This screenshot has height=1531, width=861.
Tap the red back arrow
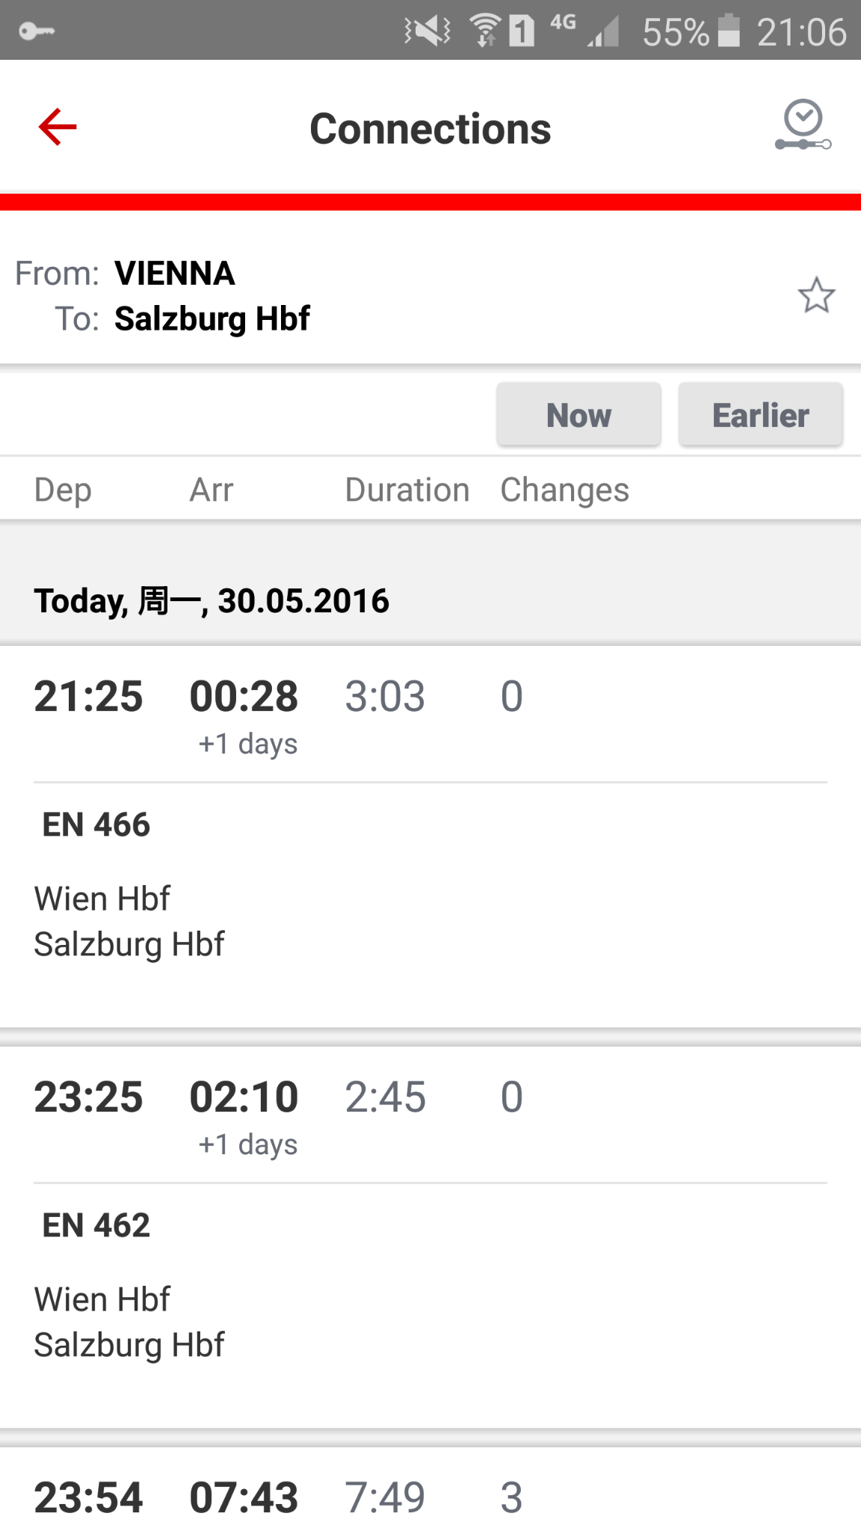tap(58, 126)
